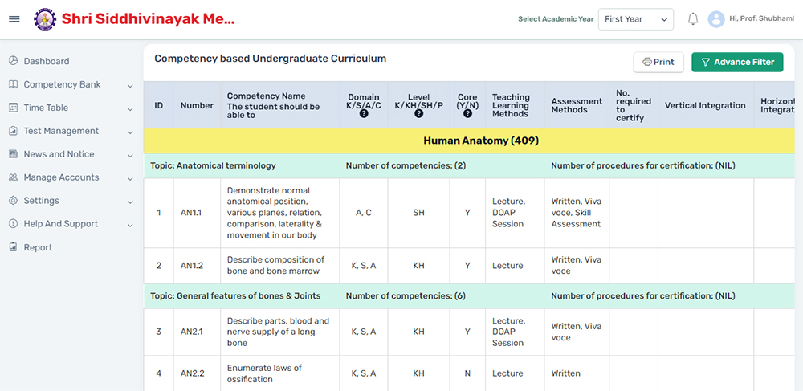
Task: Click the user profile avatar
Action: tap(716, 19)
